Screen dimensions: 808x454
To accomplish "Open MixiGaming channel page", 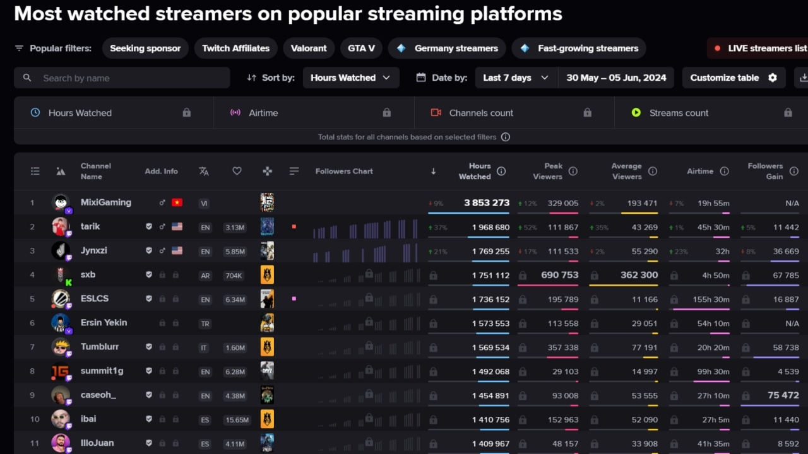I will tap(106, 202).
